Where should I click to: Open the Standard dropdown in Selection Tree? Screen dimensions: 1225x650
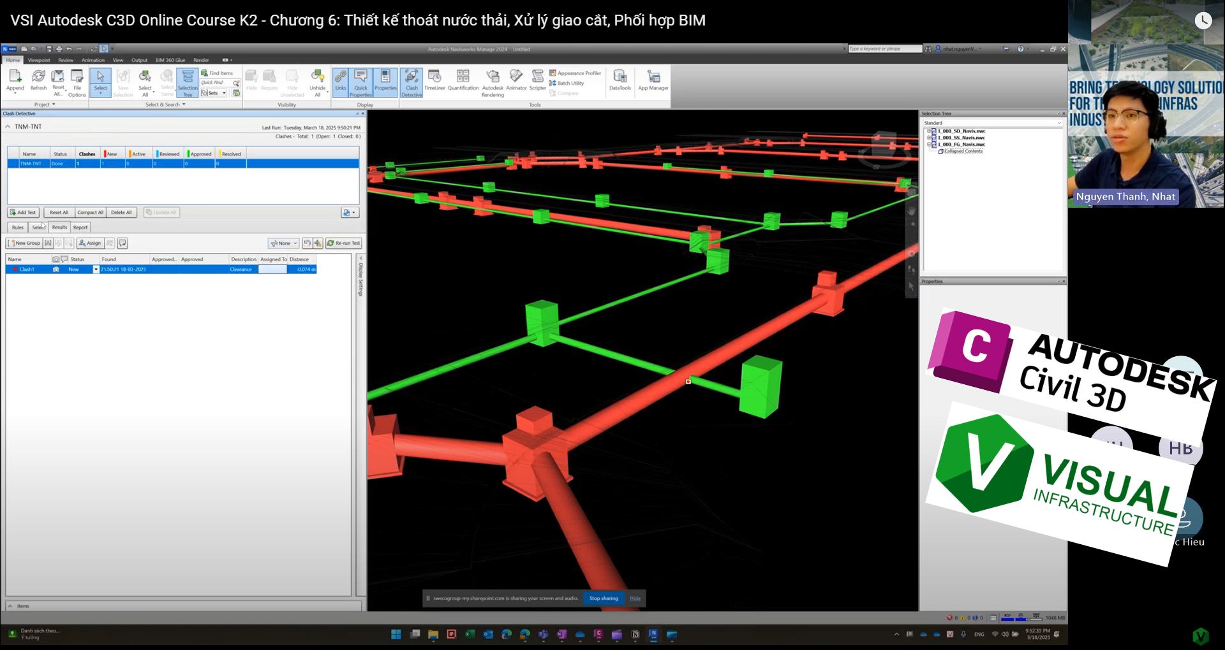coord(993,123)
